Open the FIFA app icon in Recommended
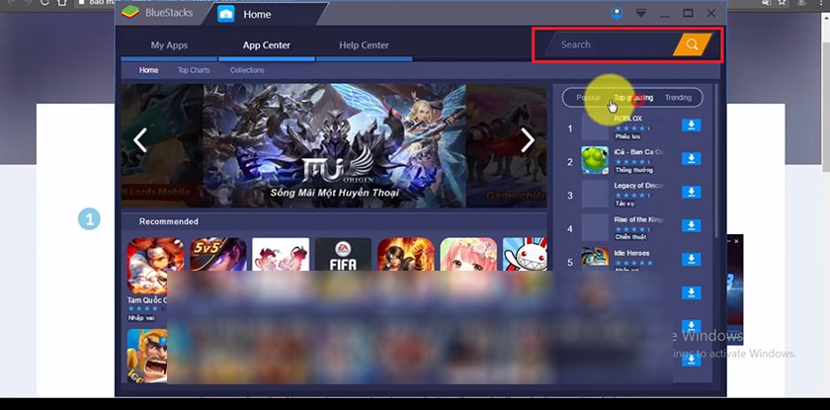 [343, 266]
